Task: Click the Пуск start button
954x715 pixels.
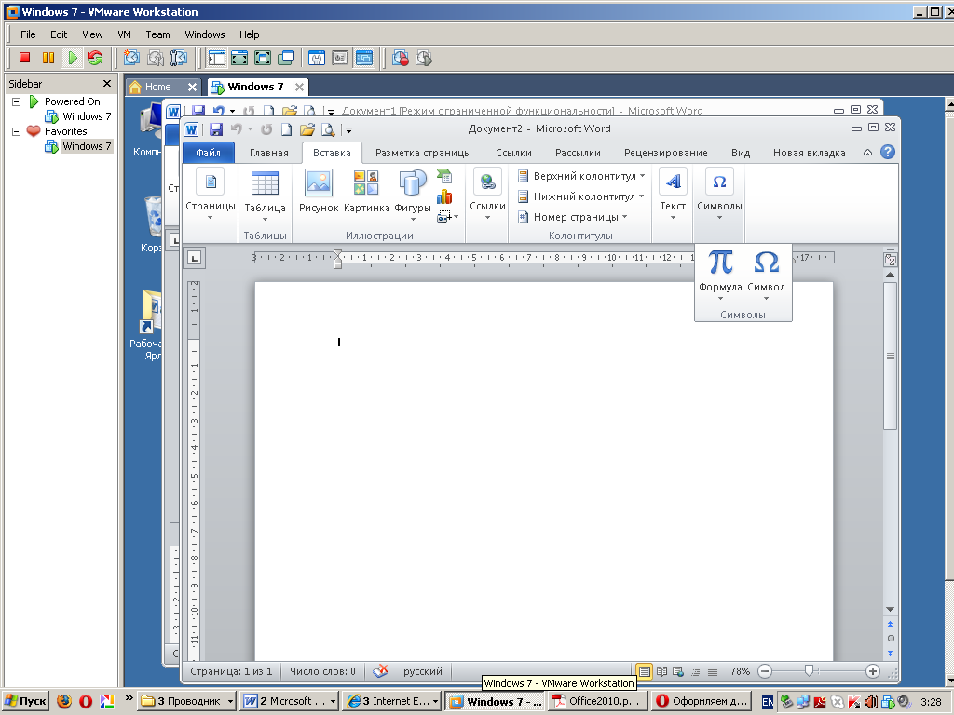Action: 25,701
